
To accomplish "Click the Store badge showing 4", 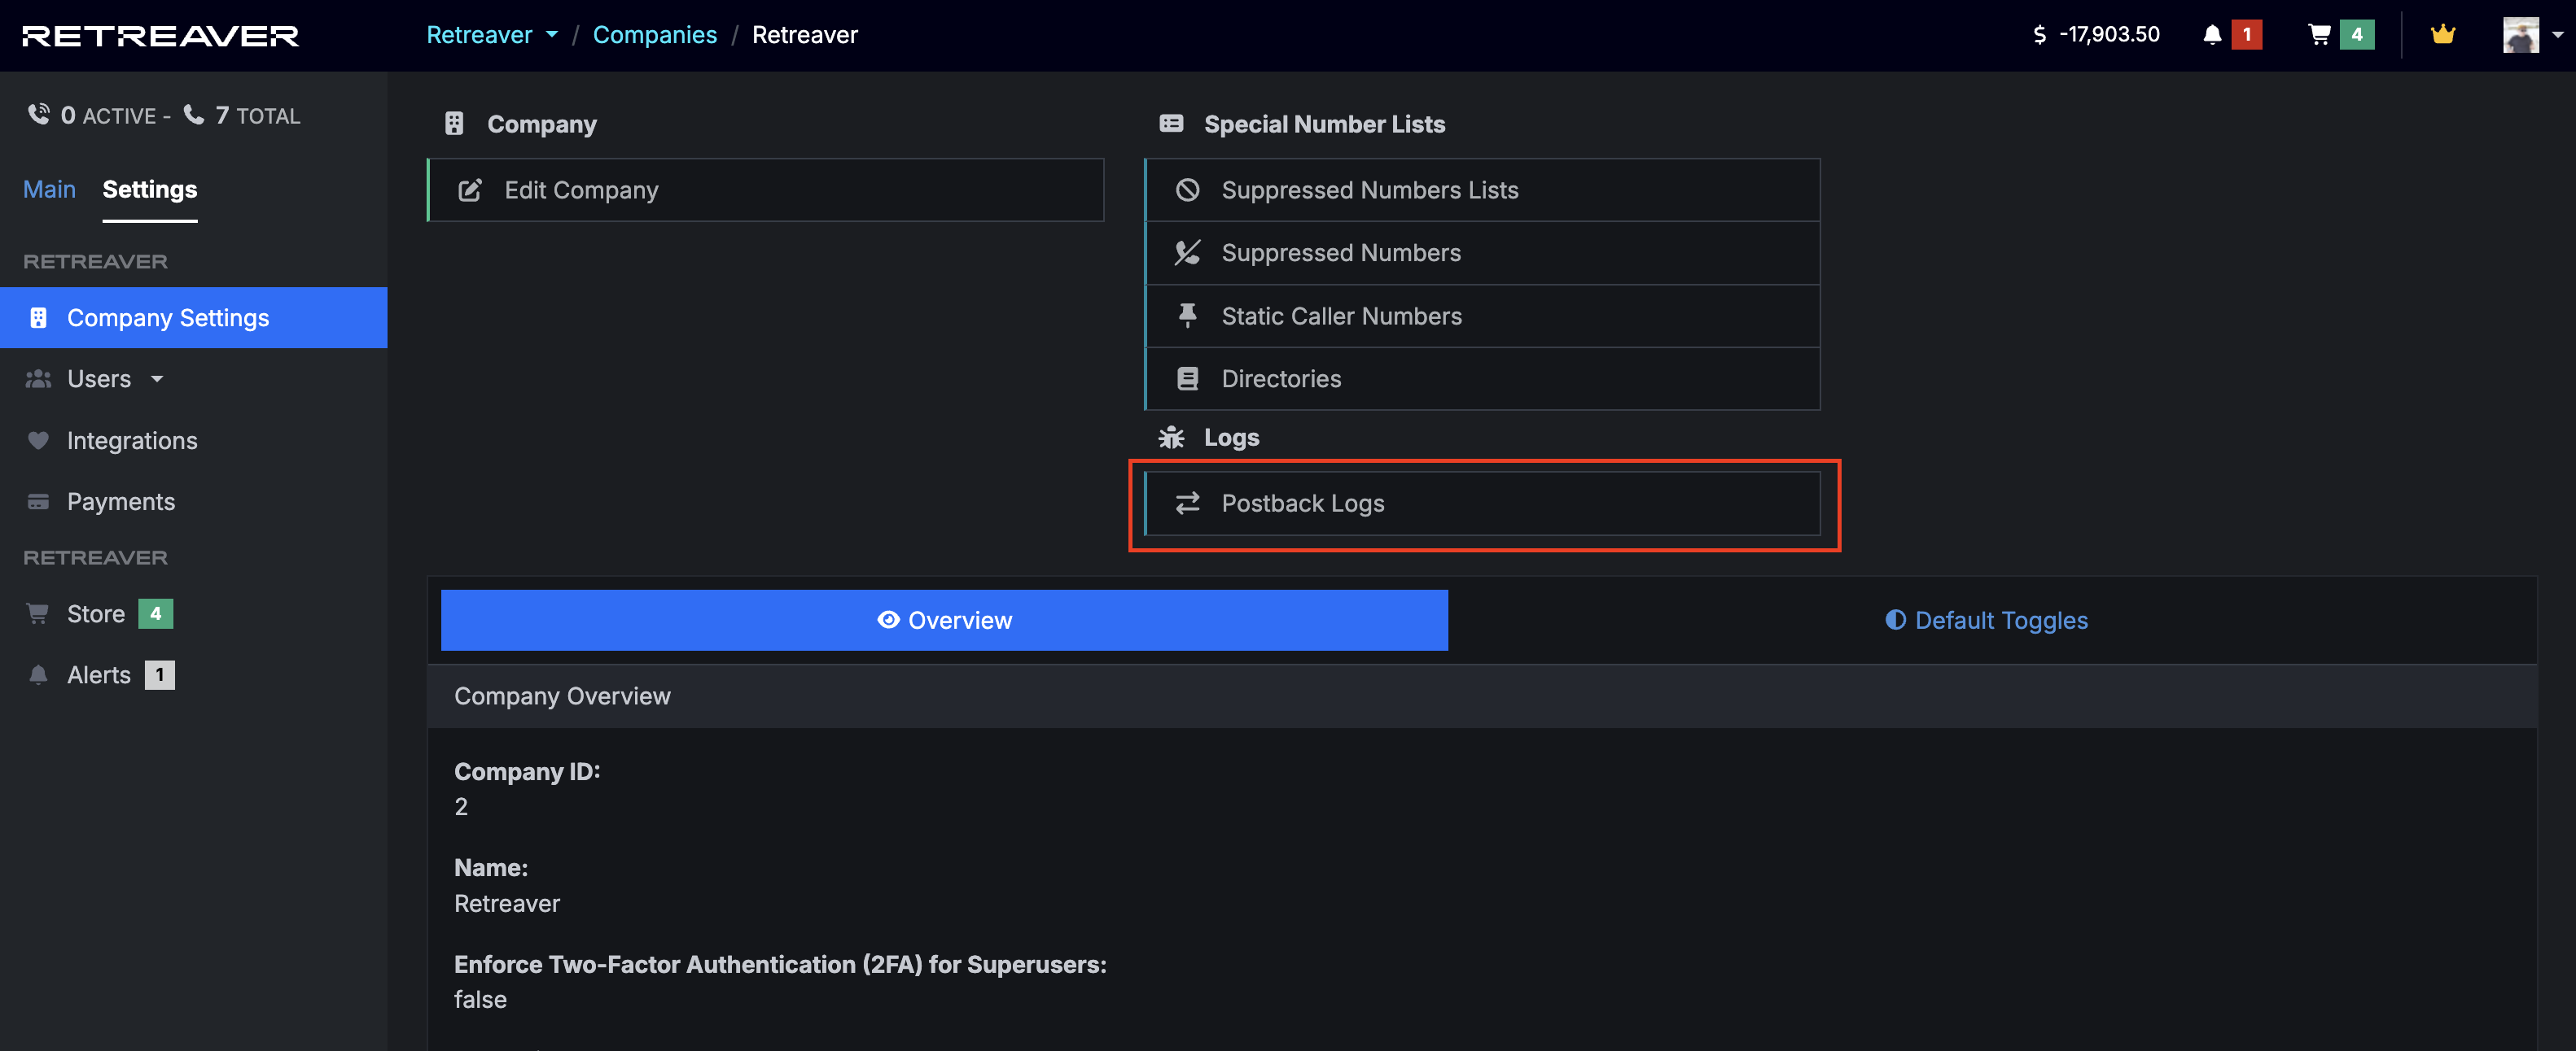I will 155,614.
